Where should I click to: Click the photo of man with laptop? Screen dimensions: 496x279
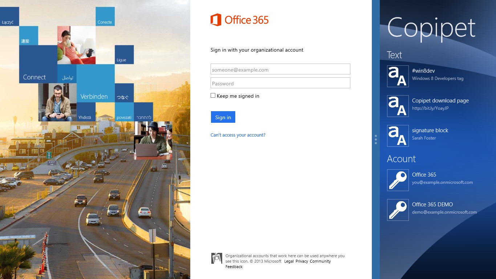coord(153,141)
